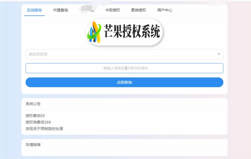Switch to the 在线查询 tab
Viewport: 251px width, 159px height.
34,10
